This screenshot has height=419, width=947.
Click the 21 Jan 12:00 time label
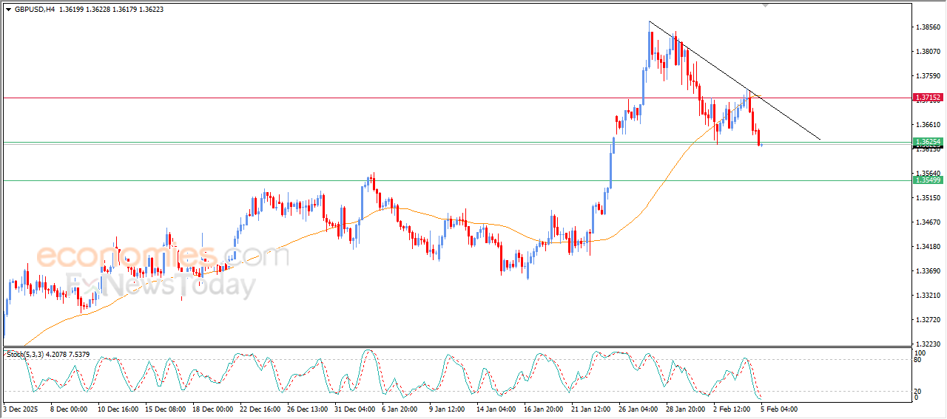tap(593, 409)
